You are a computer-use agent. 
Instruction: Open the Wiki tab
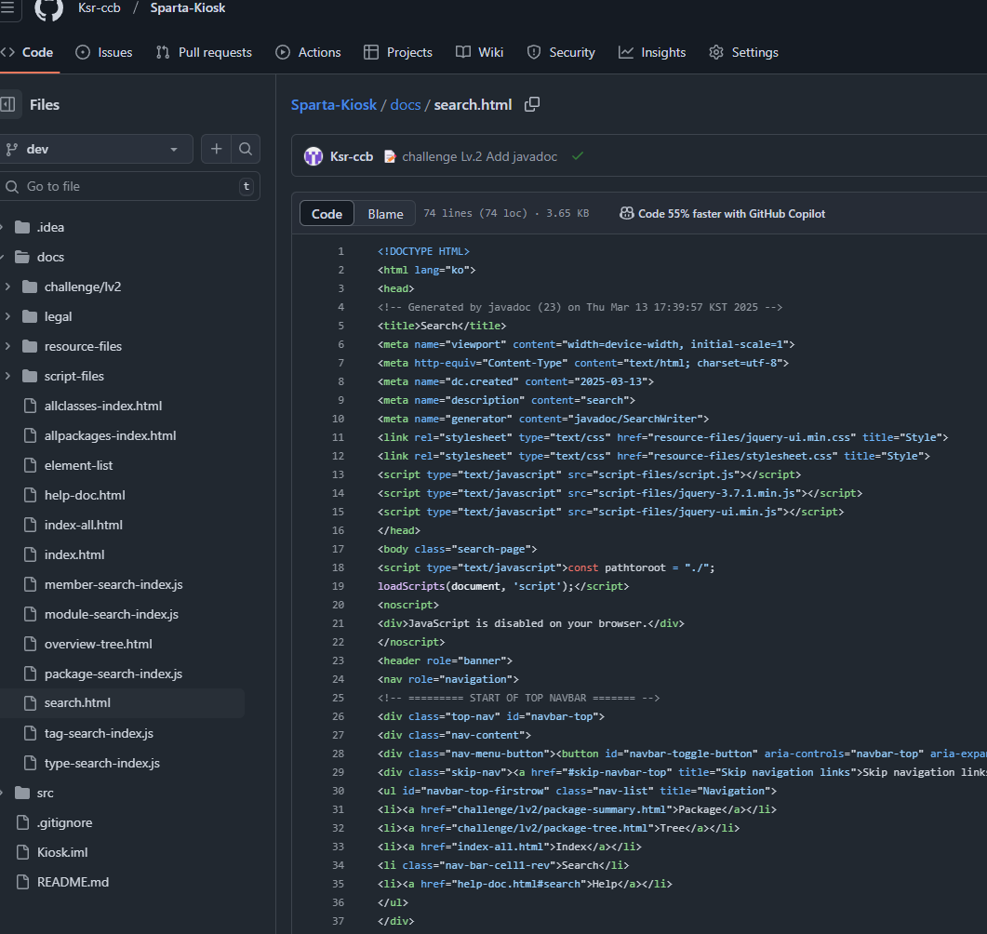coord(480,52)
